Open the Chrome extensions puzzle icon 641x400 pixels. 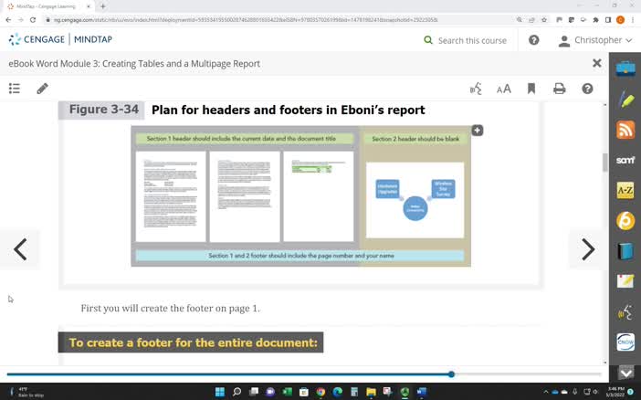click(x=596, y=19)
